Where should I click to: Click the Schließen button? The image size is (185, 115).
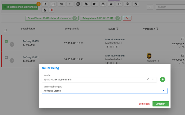click(x=144, y=104)
